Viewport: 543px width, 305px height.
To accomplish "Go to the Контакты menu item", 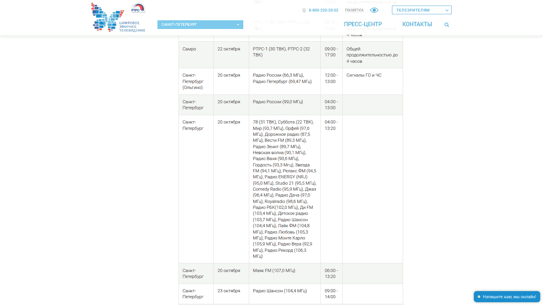I will click(x=417, y=24).
